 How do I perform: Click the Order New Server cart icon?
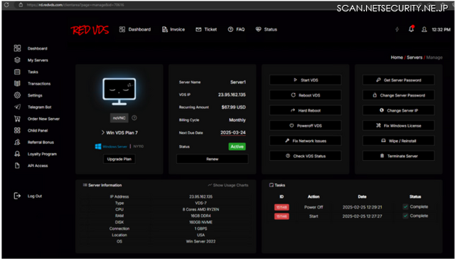[x=17, y=119]
